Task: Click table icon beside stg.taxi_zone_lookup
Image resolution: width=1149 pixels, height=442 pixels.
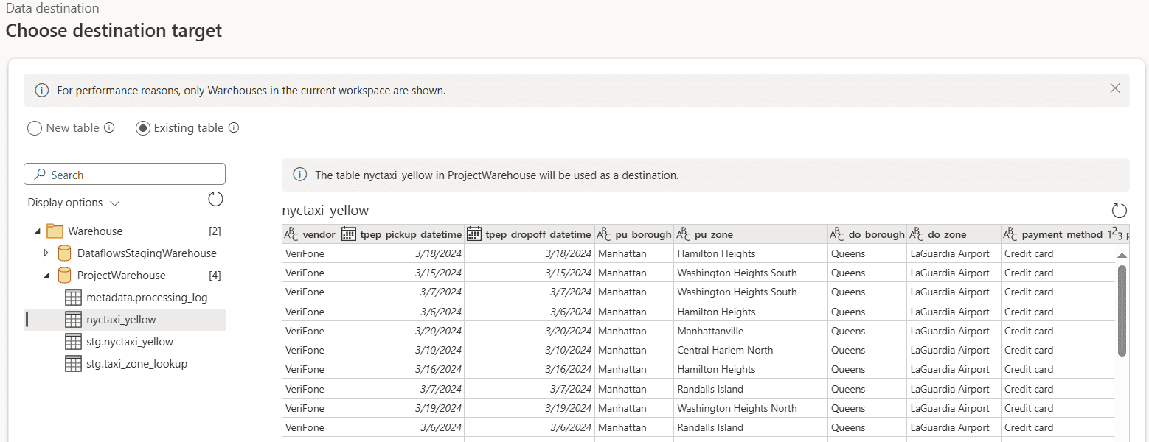Action: (73, 364)
